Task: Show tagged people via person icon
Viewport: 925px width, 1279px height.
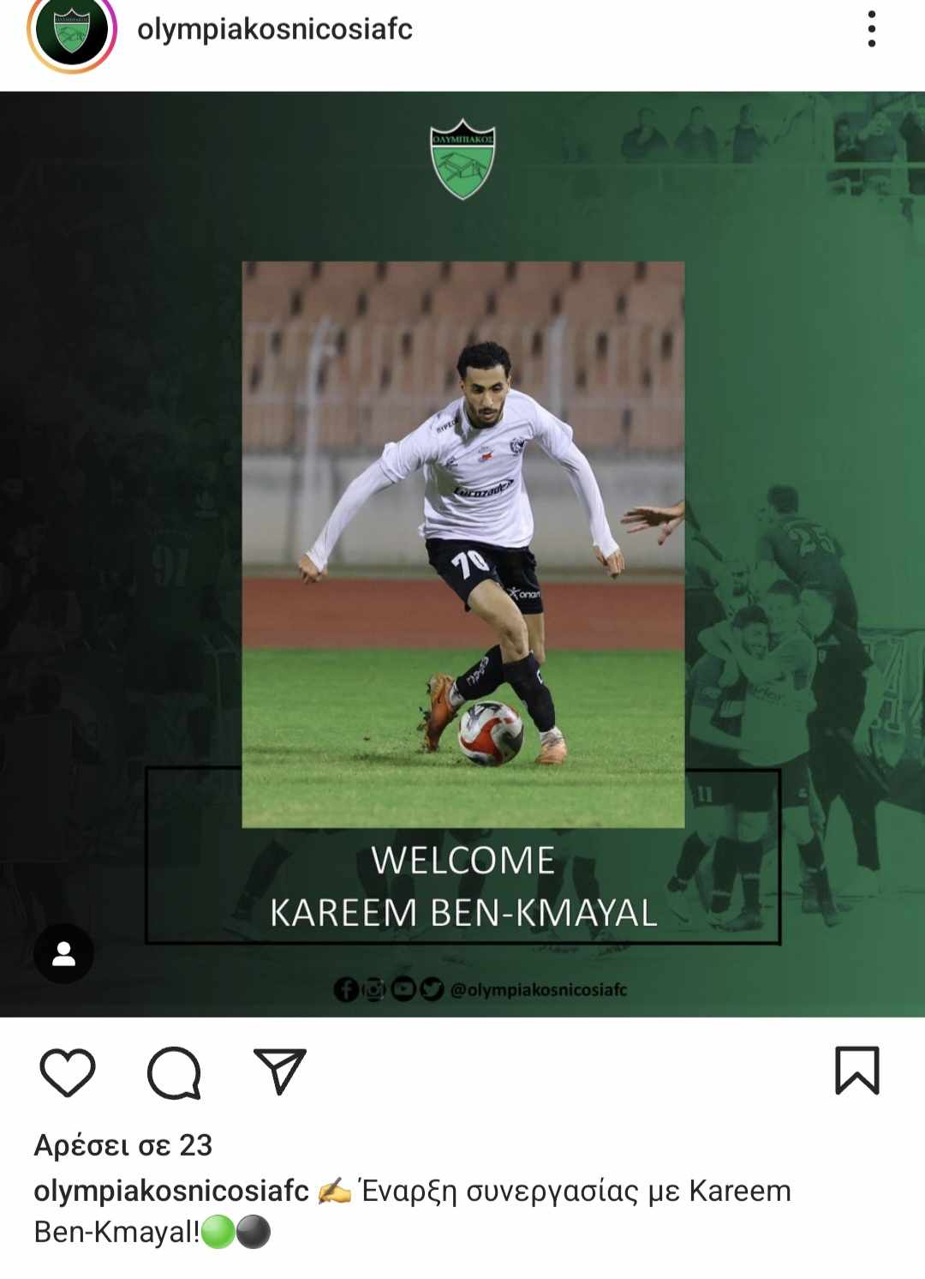Action: click(63, 953)
